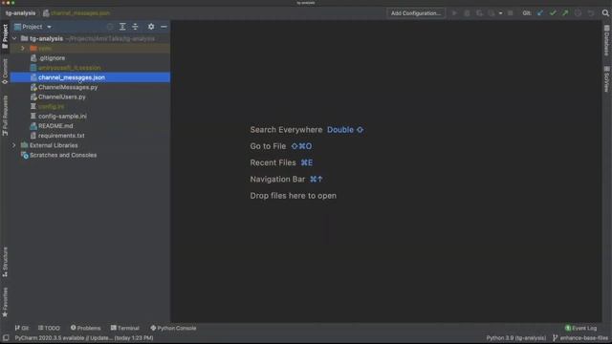Expand External Libraries node
Image resolution: width=612 pixels, height=344 pixels.
[14, 145]
